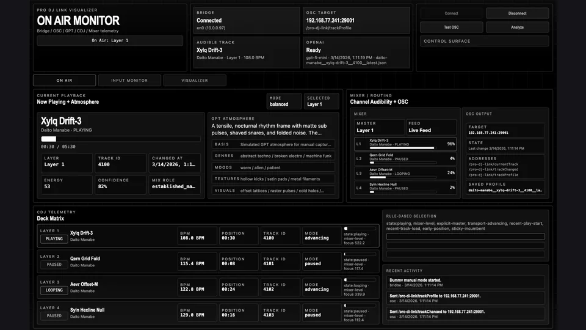Click the Sent trackProfile activity entry

[x=465, y=298]
